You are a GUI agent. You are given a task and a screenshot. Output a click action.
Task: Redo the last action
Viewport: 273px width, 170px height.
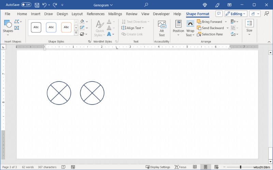tap(55, 5)
